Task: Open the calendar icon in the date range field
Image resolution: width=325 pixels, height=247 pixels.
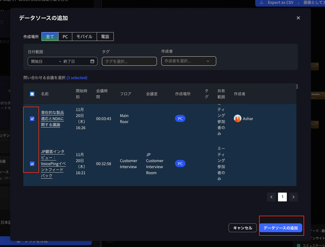Action: (92, 61)
